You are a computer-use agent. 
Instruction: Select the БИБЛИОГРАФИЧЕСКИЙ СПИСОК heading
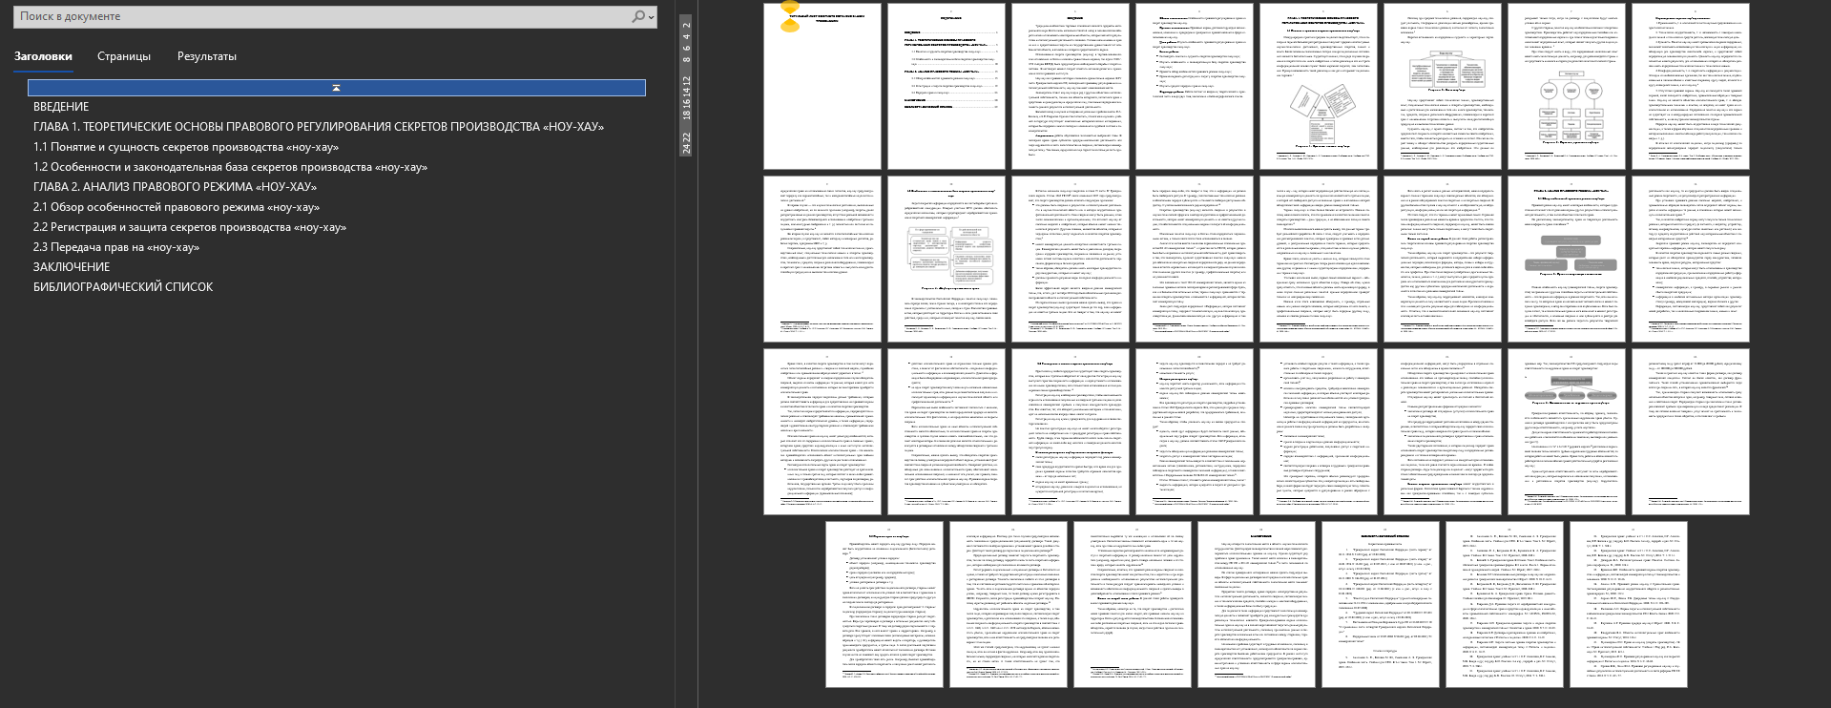click(123, 287)
